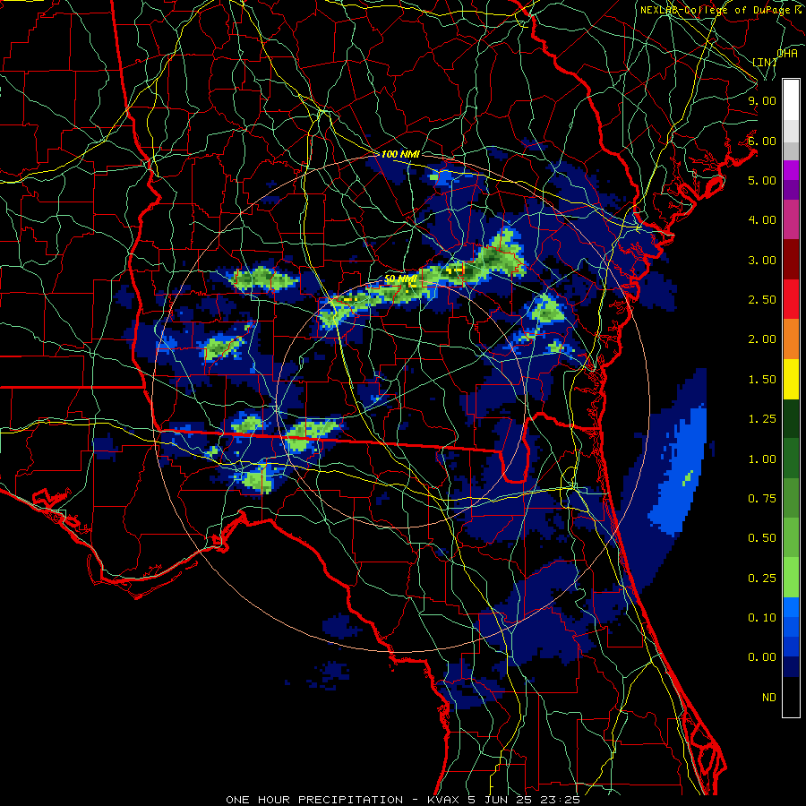The width and height of the screenshot is (806, 806).
Task: Pick the dark red swatch beside 3.00
Action: (x=791, y=260)
